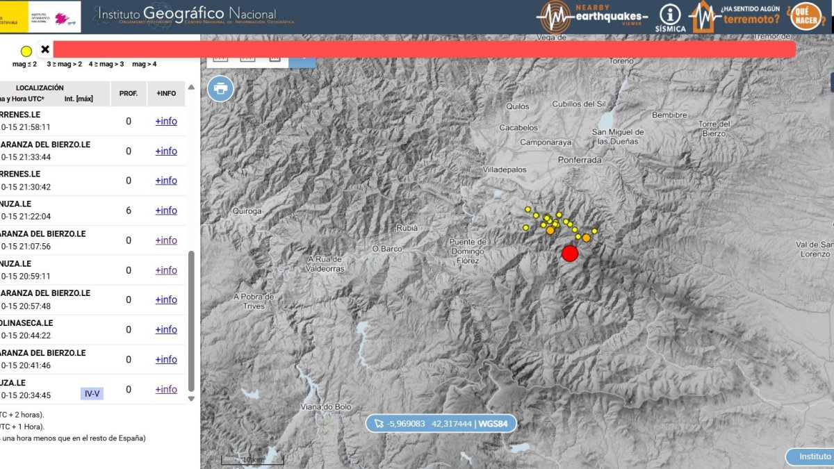Click the 10 km map scale bar

point(252,461)
